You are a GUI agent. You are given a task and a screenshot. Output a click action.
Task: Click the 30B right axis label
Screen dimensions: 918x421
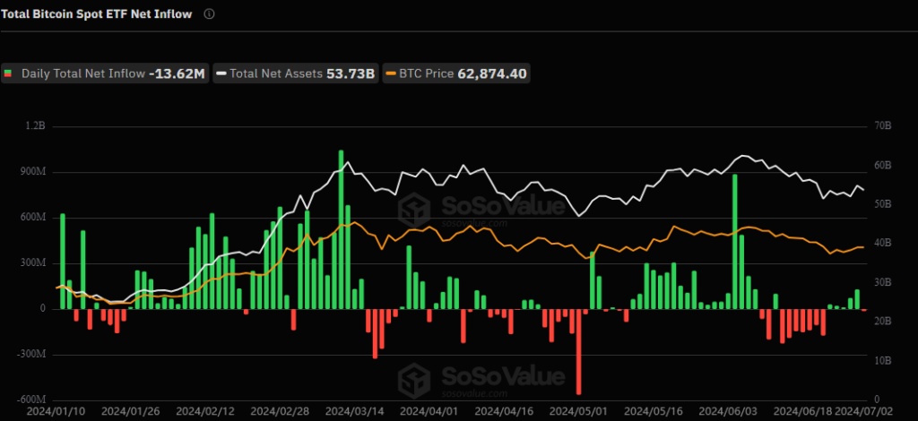pyautogui.click(x=883, y=282)
